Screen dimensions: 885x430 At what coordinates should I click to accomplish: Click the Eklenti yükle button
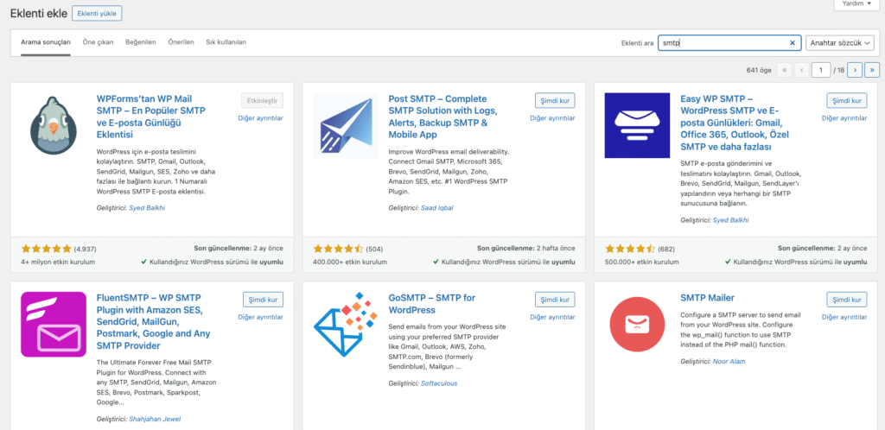[97, 14]
